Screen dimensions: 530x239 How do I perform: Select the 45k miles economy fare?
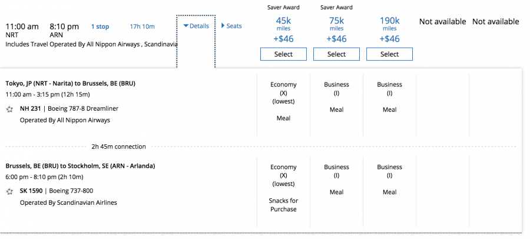[283, 54]
